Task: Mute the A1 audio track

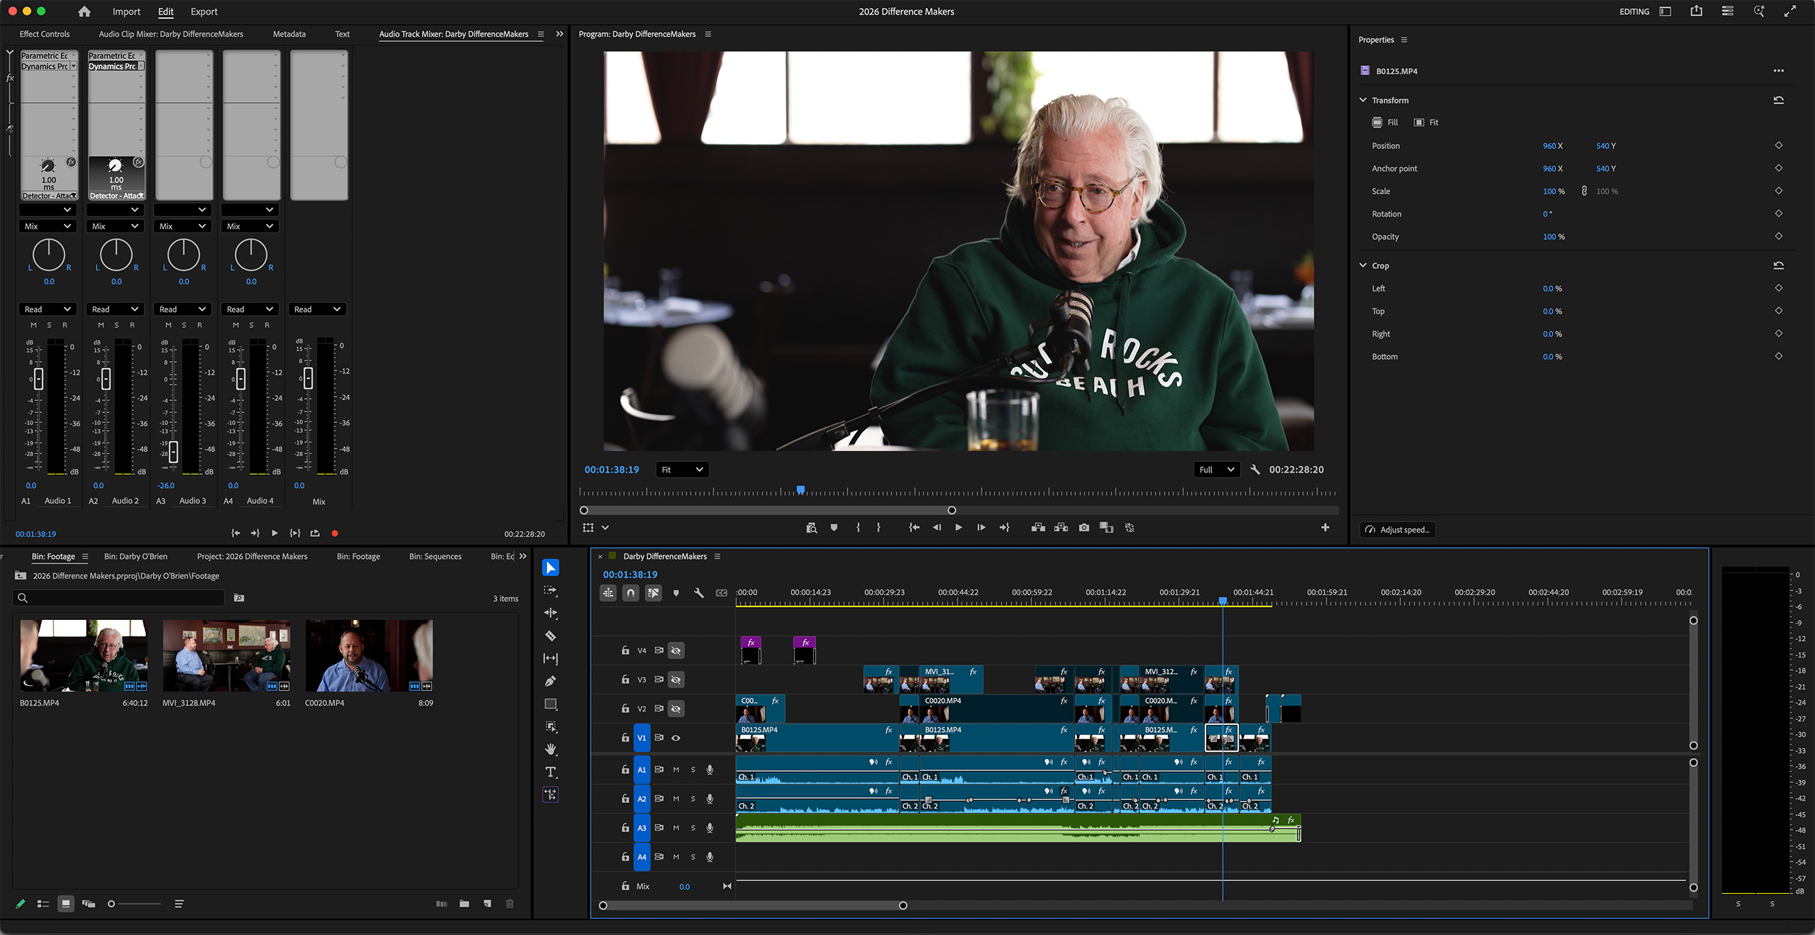Action: point(676,770)
